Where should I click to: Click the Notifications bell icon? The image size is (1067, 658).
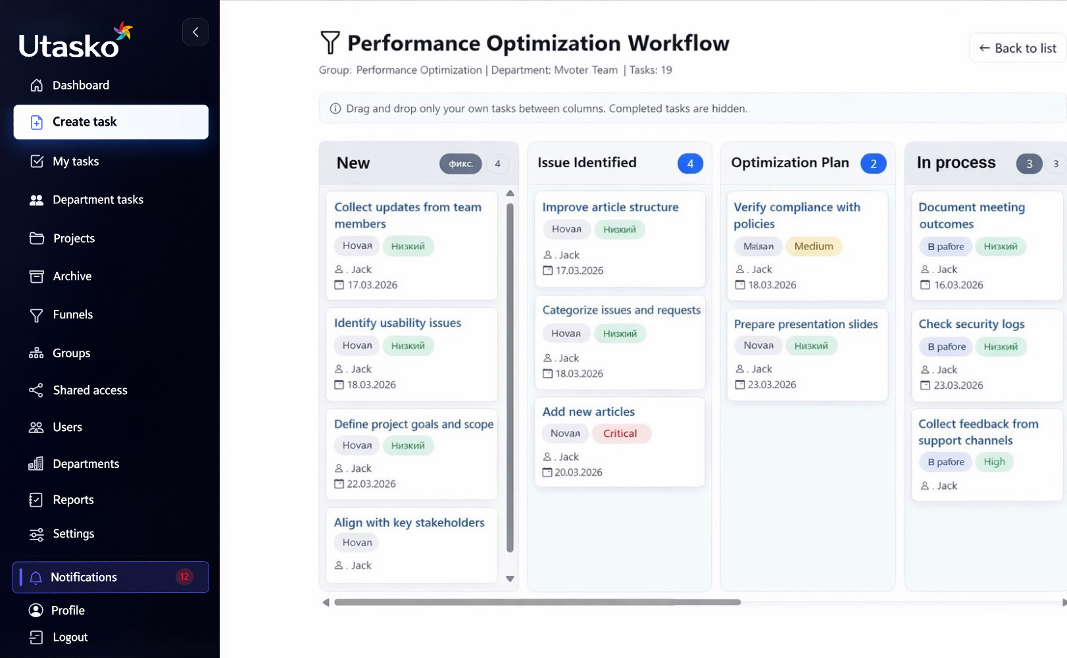[36, 578]
